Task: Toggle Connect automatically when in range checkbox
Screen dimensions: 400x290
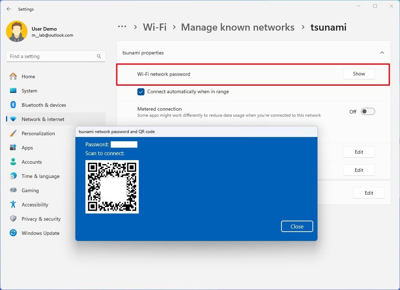Action: [141, 92]
